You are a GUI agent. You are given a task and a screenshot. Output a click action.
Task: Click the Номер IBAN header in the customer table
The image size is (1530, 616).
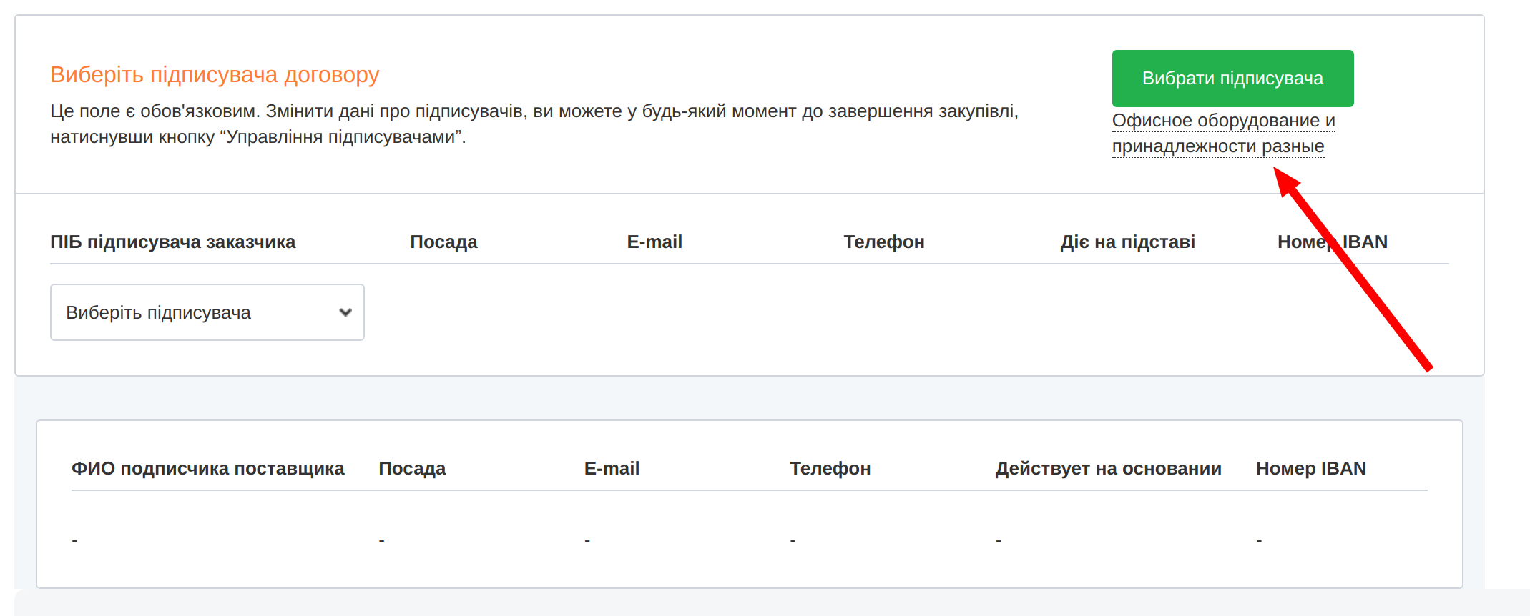pos(1332,242)
